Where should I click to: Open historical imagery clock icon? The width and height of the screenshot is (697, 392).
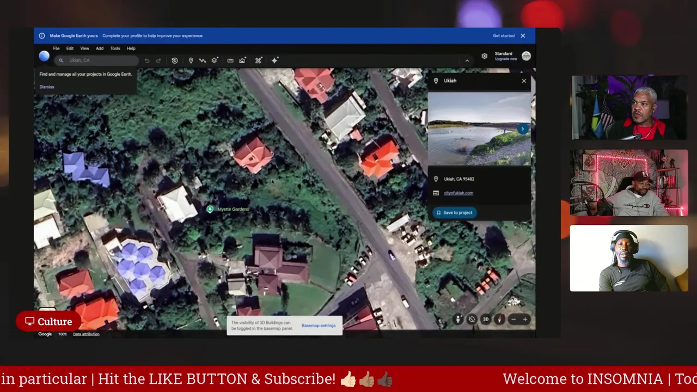(175, 60)
